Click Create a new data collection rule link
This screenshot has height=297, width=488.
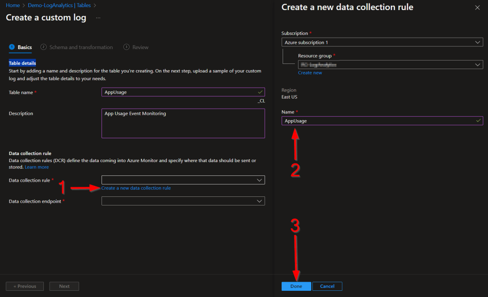(136, 188)
